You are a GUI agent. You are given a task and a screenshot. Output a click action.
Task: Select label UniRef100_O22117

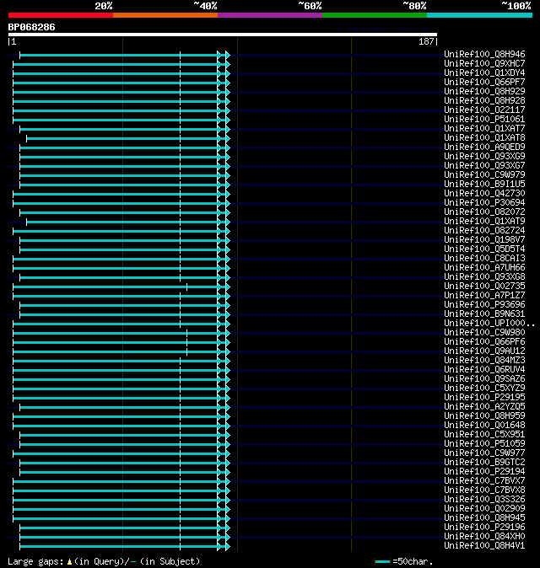pyautogui.click(x=484, y=110)
